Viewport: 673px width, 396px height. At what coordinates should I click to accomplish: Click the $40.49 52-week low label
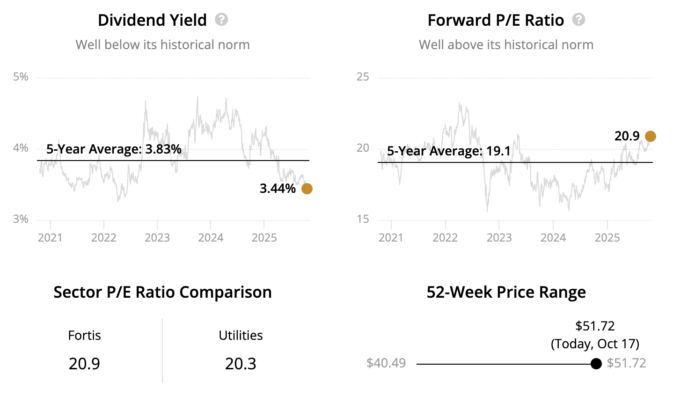pos(386,363)
